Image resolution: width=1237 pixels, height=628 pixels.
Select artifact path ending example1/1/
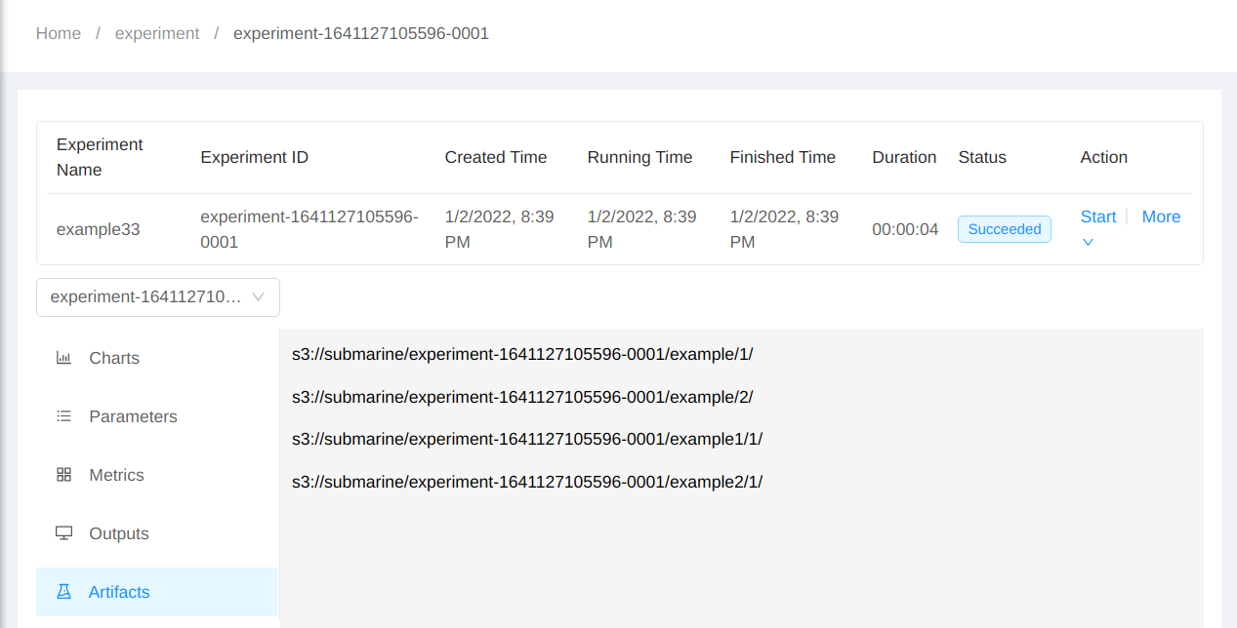(x=527, y=439)
